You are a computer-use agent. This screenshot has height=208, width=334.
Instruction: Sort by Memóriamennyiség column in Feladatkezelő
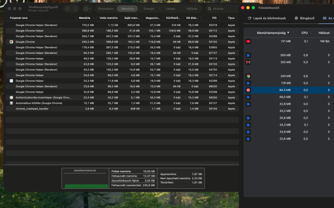coord(271,33)
